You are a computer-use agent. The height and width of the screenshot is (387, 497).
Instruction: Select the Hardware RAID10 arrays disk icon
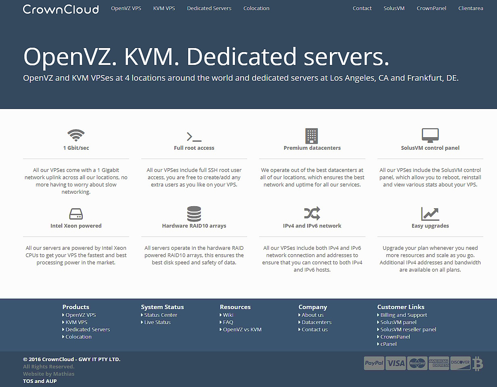[x=194, y=213]
